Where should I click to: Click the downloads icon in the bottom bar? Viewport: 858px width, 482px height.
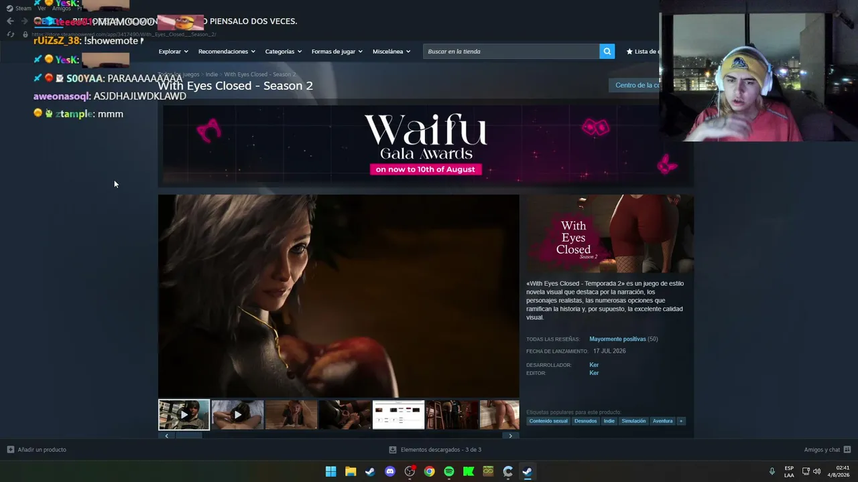pyautogui.click(x=393, y=450)
